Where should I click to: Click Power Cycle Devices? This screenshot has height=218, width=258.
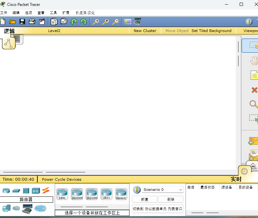(62, 179)
